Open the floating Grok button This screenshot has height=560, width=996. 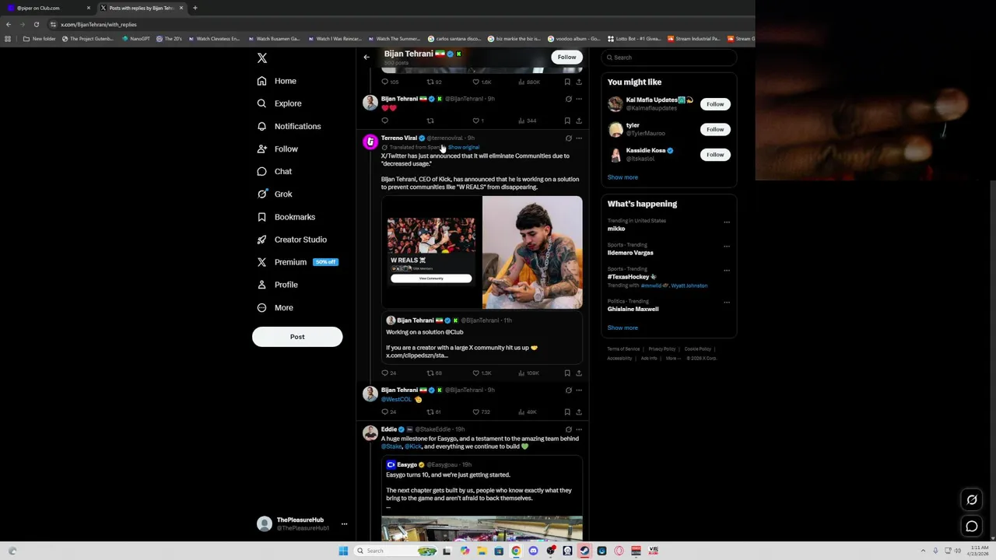pyautogui.click(x=972, y=500)
